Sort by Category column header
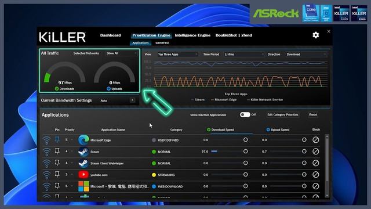 pyautogui.click(x=176, y=129)
